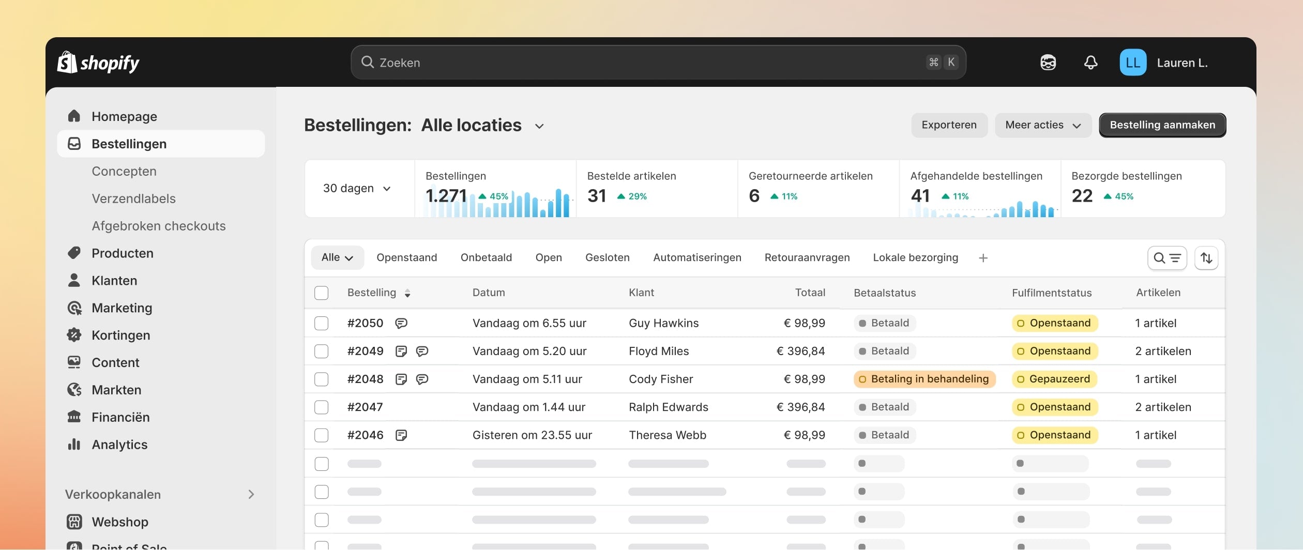Open note icon on order #2048
Viewport: 1303px width, 550px height.
coord(401,379)
